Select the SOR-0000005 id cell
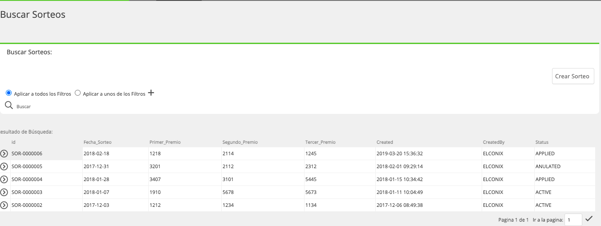 pos(27,166)
